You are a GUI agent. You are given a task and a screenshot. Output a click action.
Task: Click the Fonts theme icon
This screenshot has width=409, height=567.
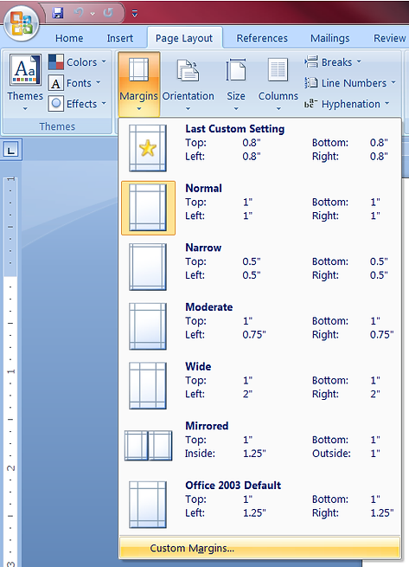pyautogui.click(x=56, y=83)
